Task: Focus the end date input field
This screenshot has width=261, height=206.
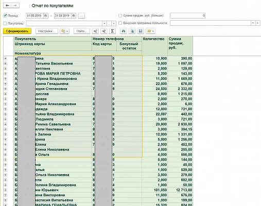Action: pos(63,16)
